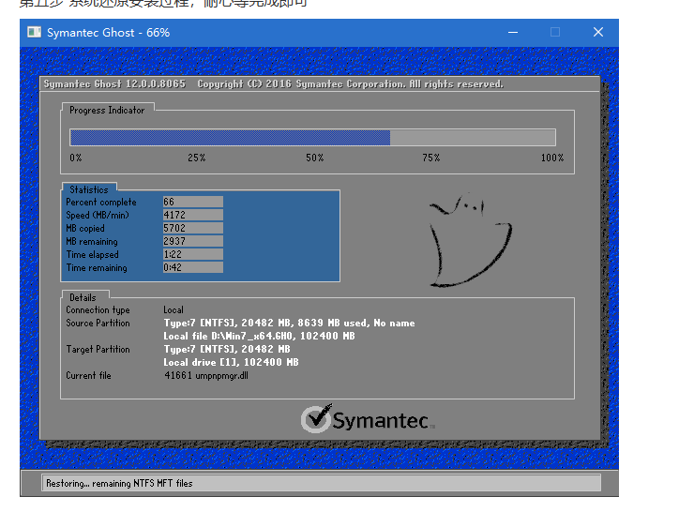Click the Speed (MB/min) value field
Viewport: 679px width, 512px height.
tap(192, 215)
